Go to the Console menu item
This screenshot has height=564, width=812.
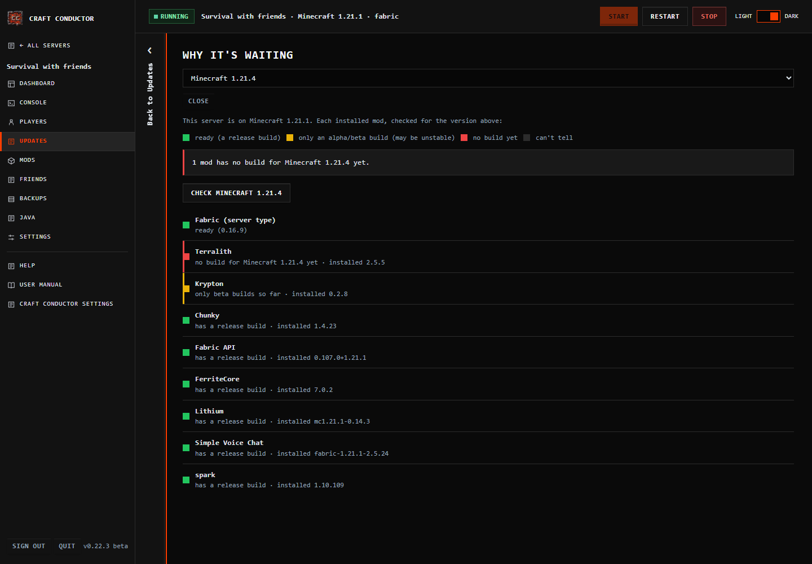[68, 103]
